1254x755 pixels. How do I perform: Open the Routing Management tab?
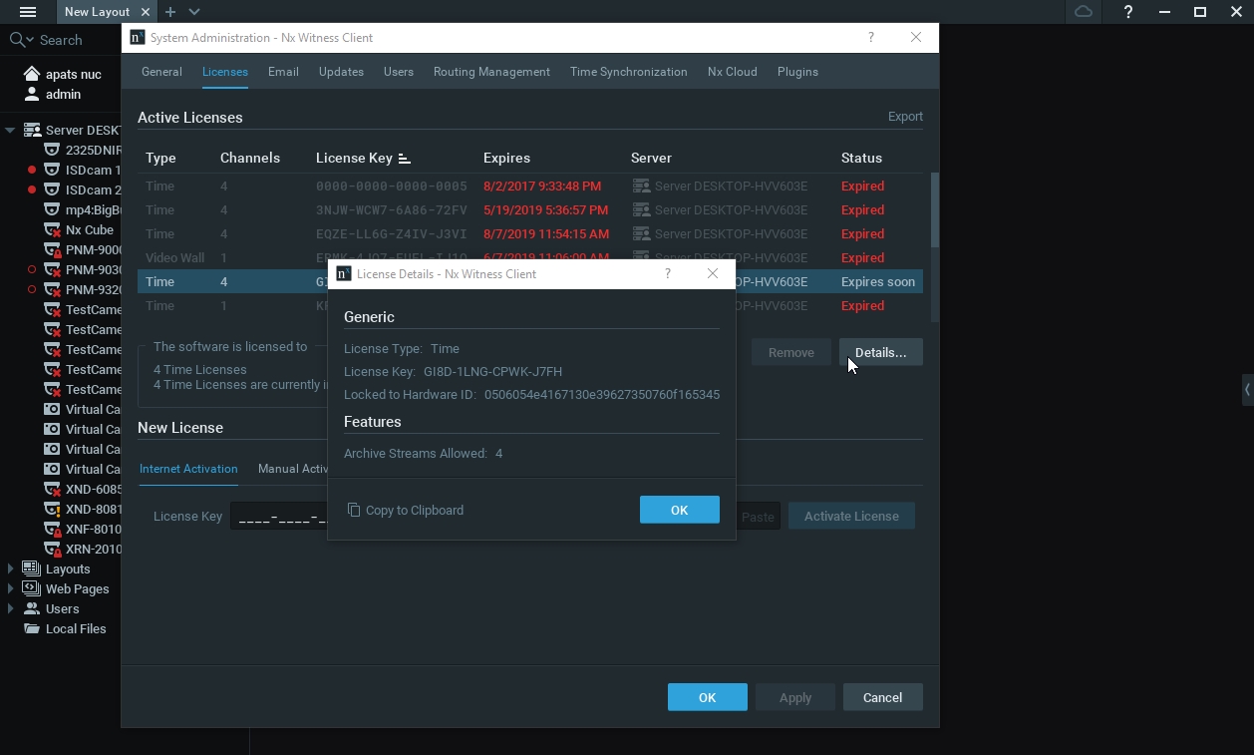491,72
